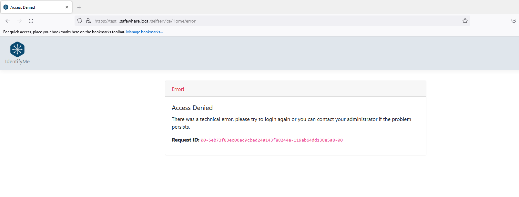Click the favicon on the Access Denied tab
This screenshot has width=519, height=197.
[6, 7]
